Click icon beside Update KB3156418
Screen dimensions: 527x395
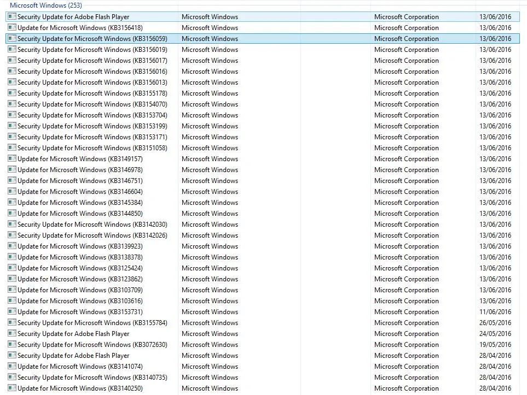[11, 27]
